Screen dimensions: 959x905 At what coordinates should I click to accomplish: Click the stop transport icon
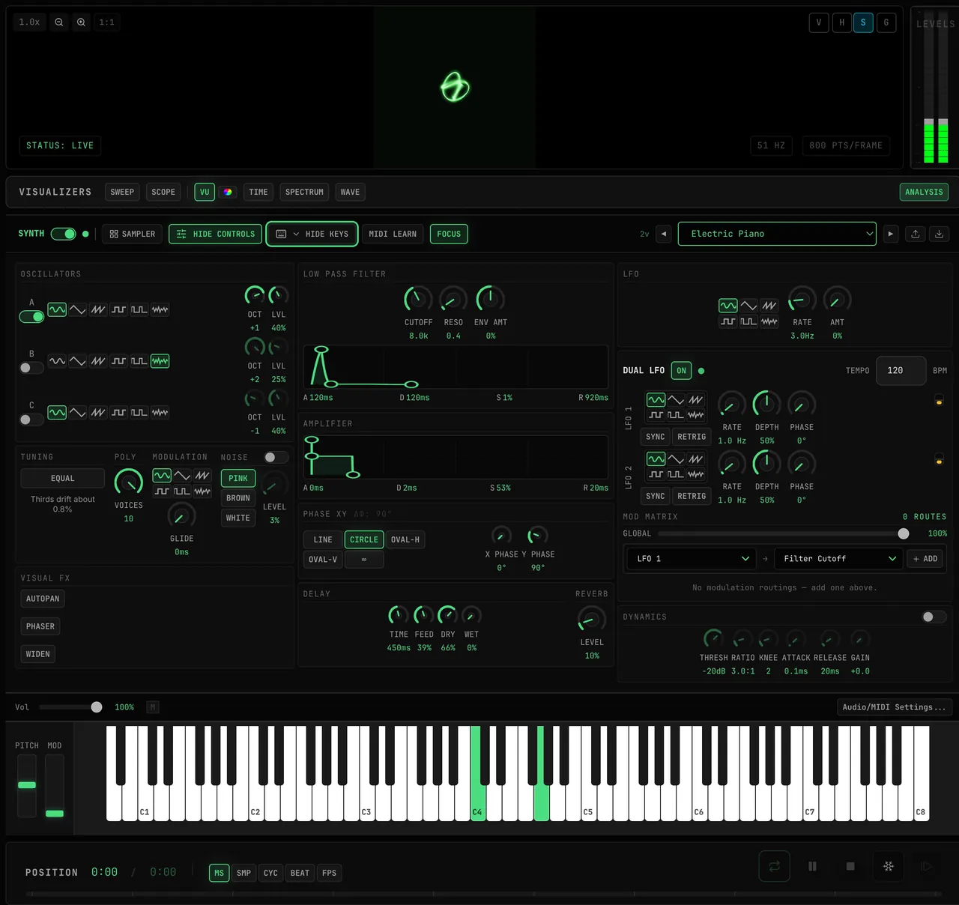pos(850,866)
